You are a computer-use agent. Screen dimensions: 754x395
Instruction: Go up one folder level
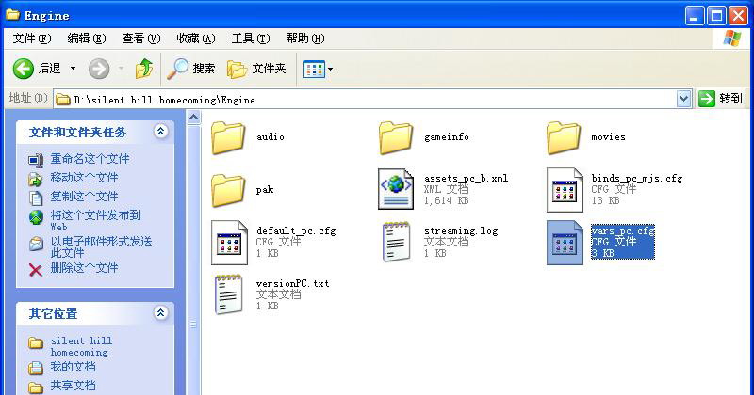pyautogui.click(x=144, y=69)
